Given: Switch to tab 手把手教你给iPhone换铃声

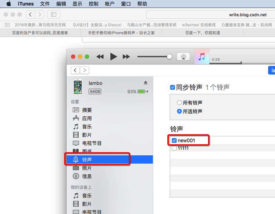Looking at the screenshot, I should pyautogui.click(x=121, y=33).
